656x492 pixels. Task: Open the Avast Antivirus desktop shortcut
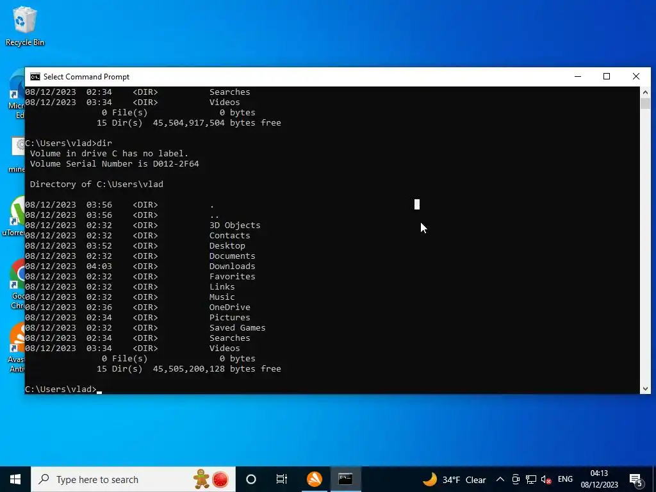click(17, 347)
